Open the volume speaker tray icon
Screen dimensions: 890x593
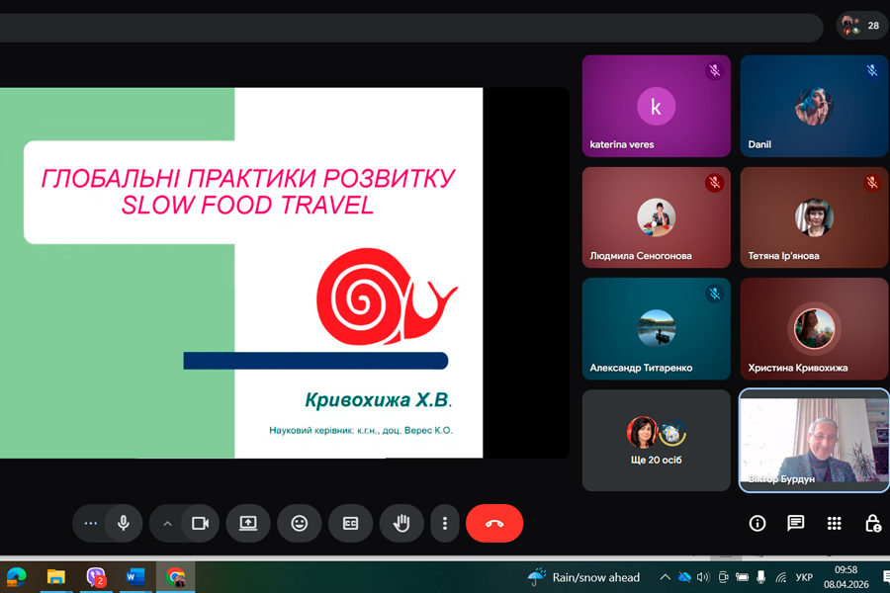[x=703, y=577]
